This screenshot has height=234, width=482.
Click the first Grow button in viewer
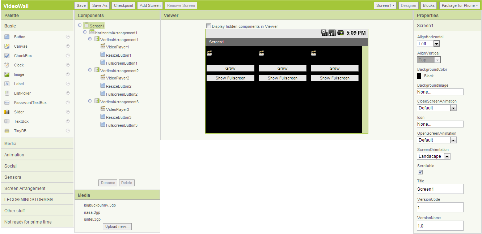231,68
